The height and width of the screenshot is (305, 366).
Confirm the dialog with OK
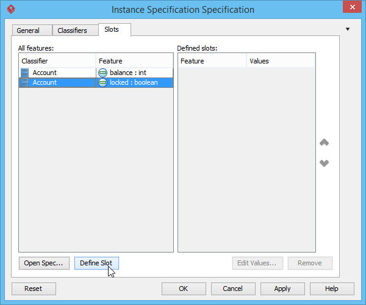pos(184,289)
